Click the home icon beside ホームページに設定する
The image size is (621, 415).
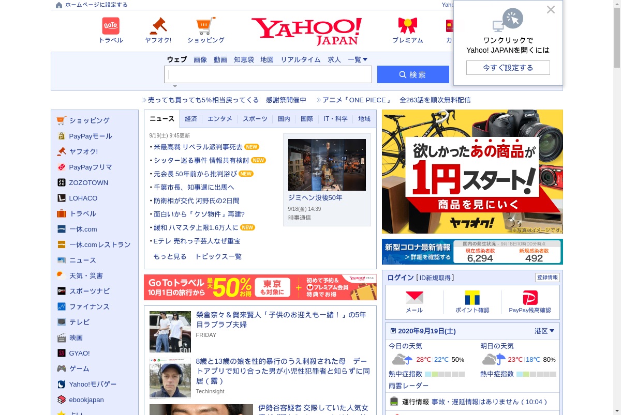point(59,5)
